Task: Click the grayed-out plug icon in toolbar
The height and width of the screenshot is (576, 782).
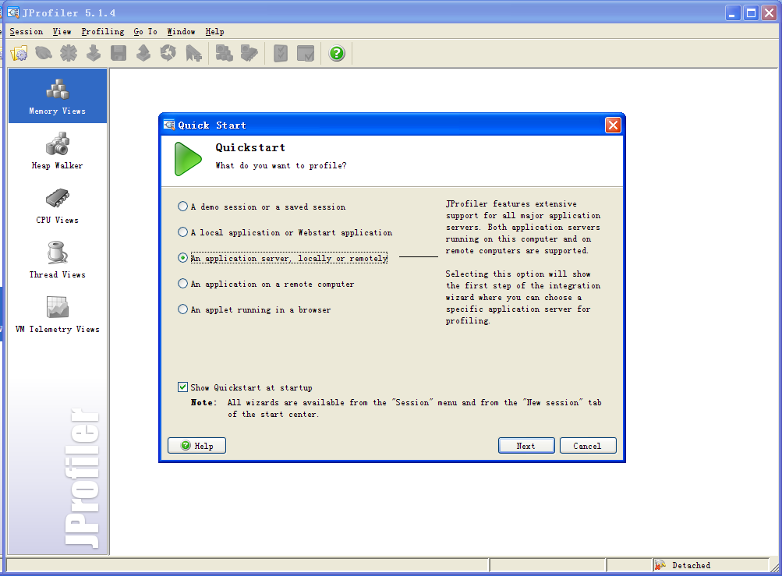Action: point(44,53)
